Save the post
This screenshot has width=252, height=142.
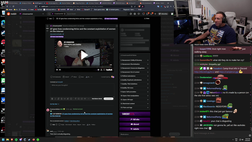[81, 77]
